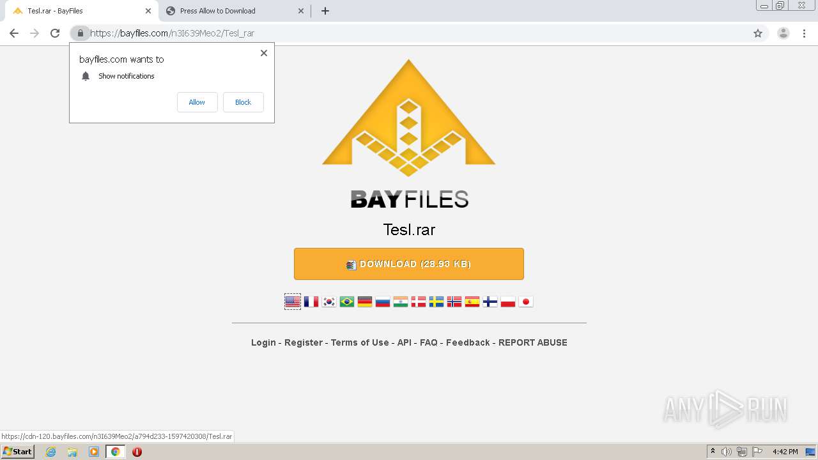Switch to Chrome in the taskbar
818x460 pixels.
tap(116, 452)
